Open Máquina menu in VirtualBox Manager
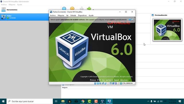184x104 pixels. click(x=12, y=5)
